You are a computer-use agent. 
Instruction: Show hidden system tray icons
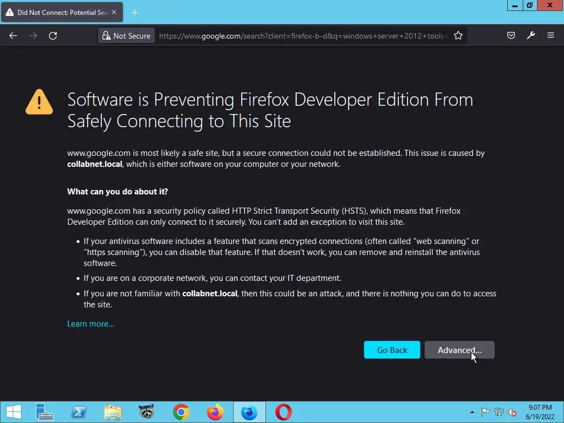[472, 412]
